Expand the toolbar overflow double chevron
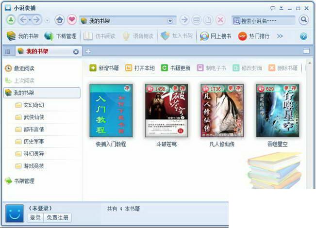This screenshot has width=316, height=228. 280,36
